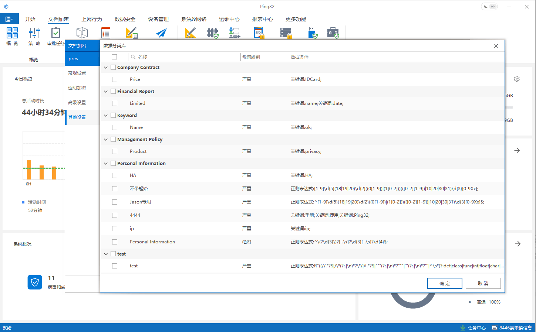Check the box for Price entry
The image size is (536, 332).
pyautogui.click(x=115, y=79)
